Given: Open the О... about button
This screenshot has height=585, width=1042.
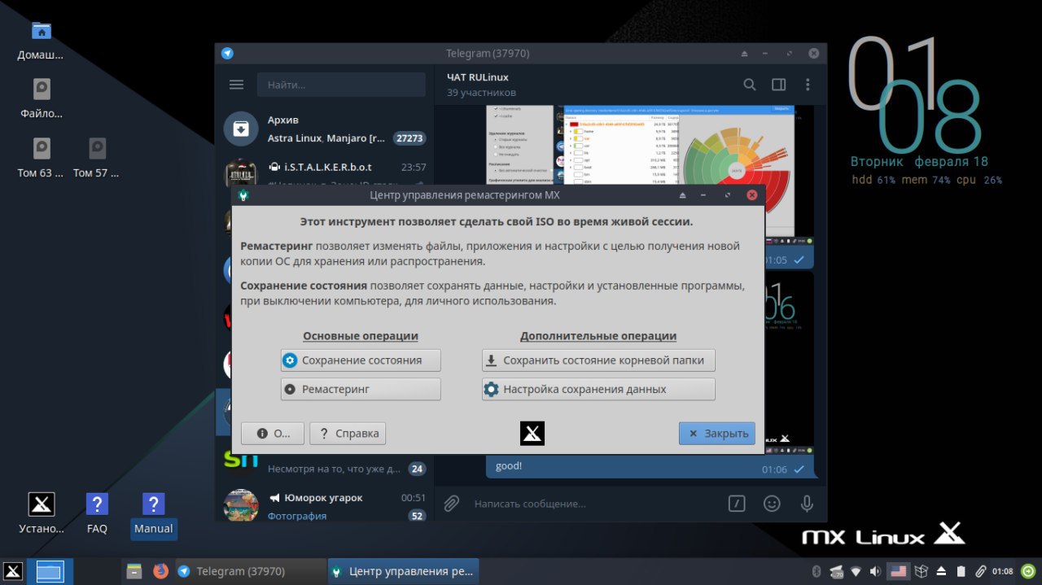Looking at the screenshot, I should pyautogui.click(x=273, y=434).
